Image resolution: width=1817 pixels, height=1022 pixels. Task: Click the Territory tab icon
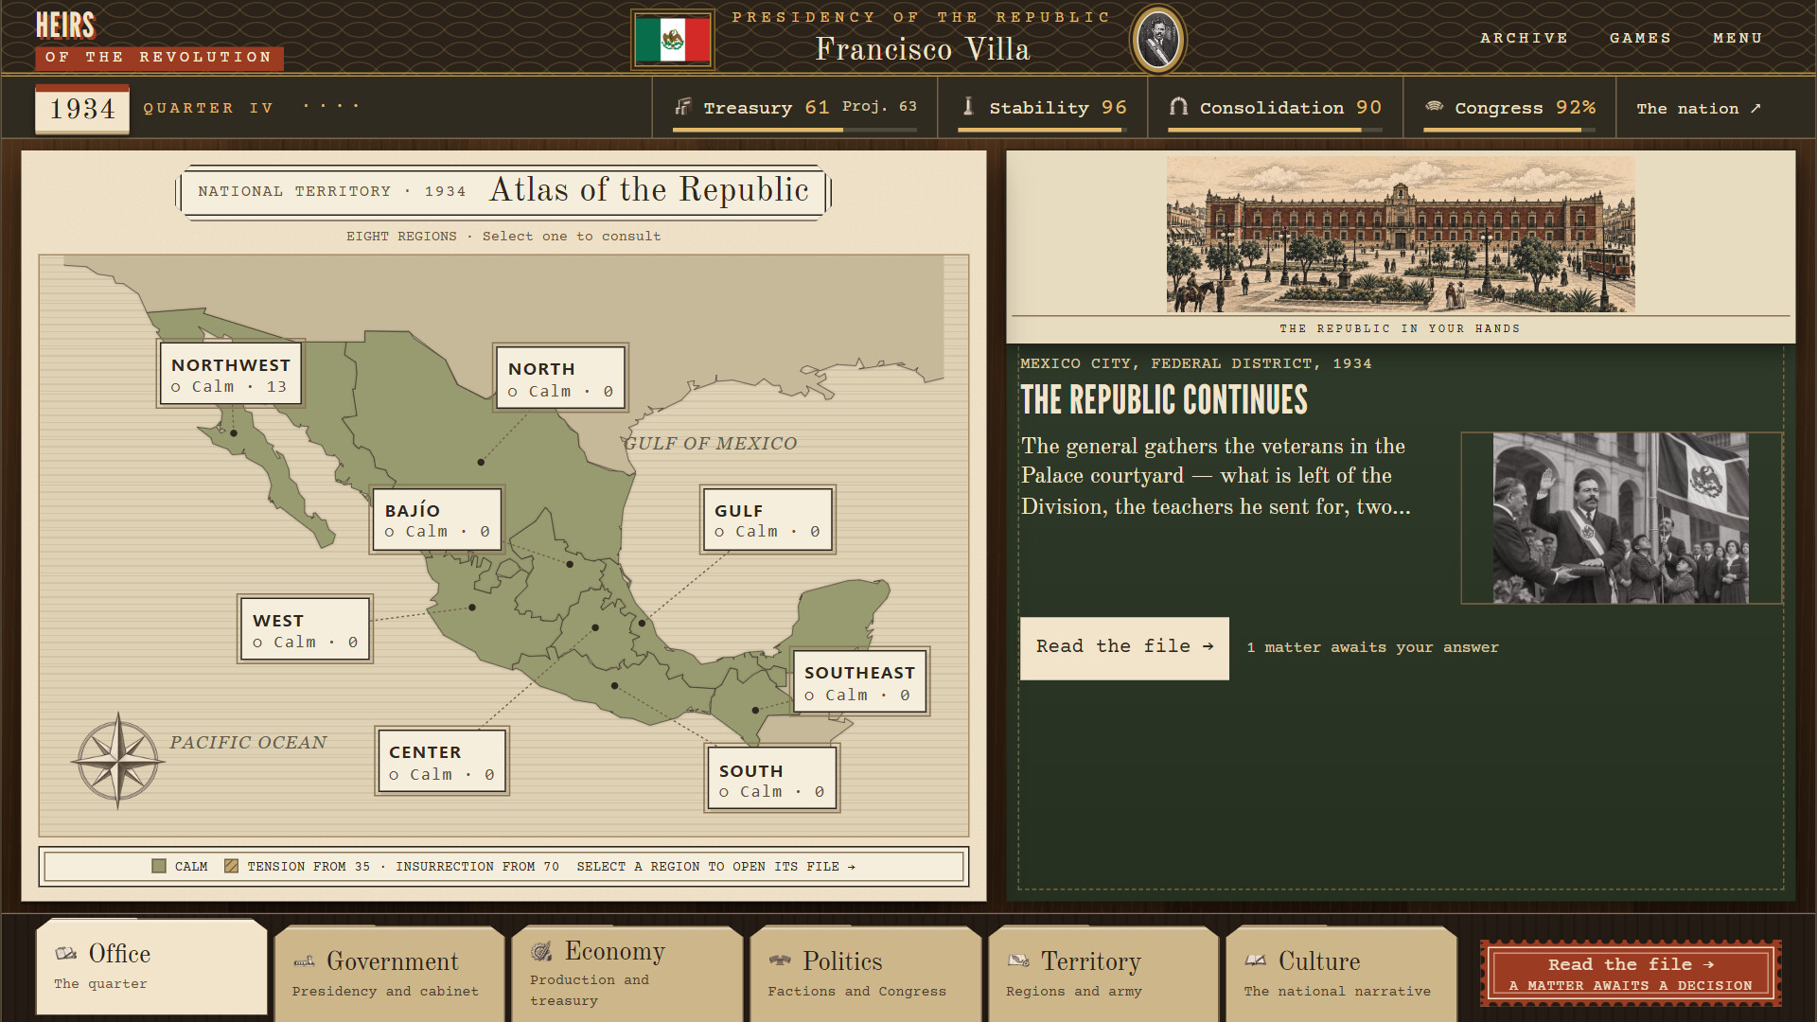1018,960
